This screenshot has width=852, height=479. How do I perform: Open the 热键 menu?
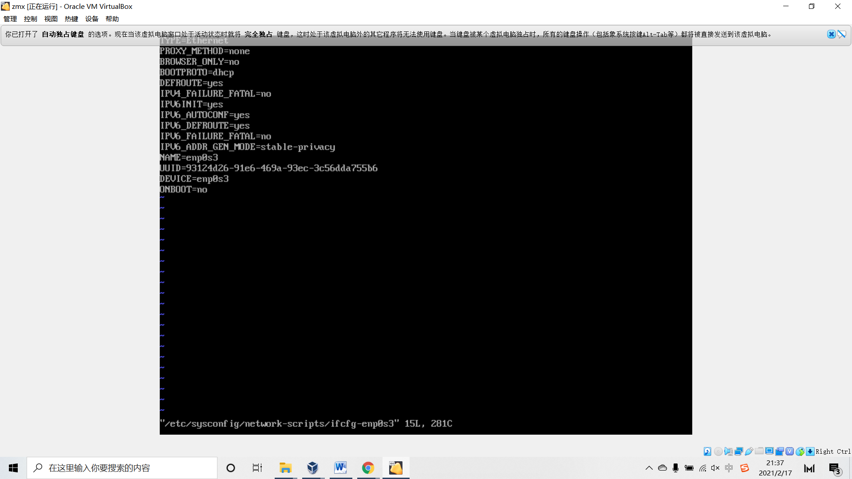click(71, 19)
